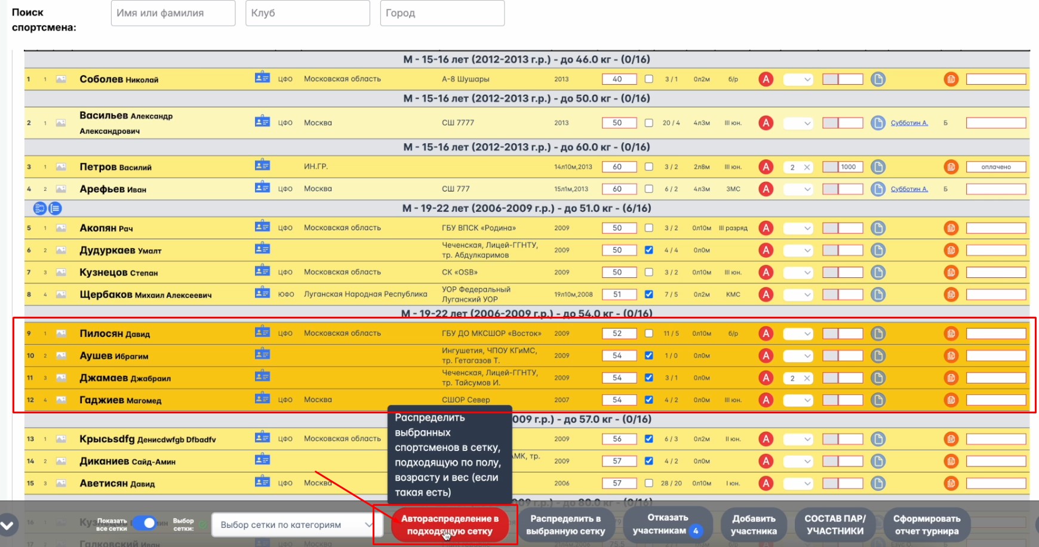Click the red A icon on Гаджиев Магомед's row
Viewport: 1039px width, 547px height.
tap(766, 400)
